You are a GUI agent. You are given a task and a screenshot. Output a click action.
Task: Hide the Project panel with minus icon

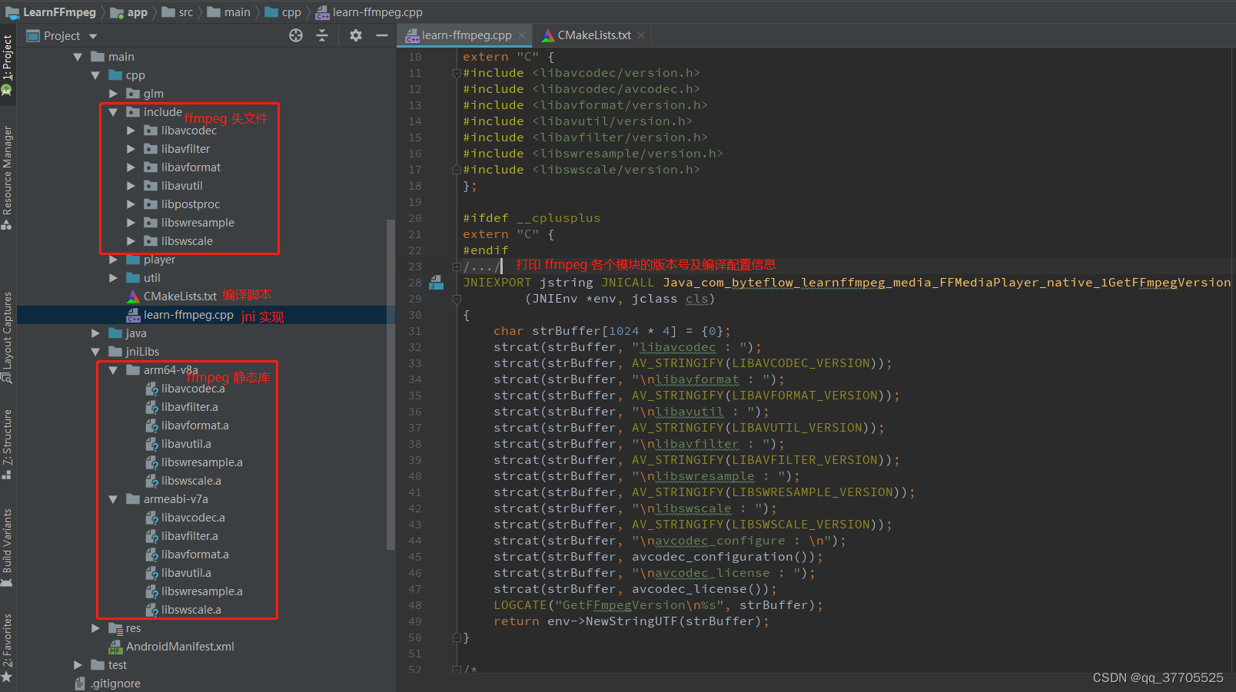point(381,35)
